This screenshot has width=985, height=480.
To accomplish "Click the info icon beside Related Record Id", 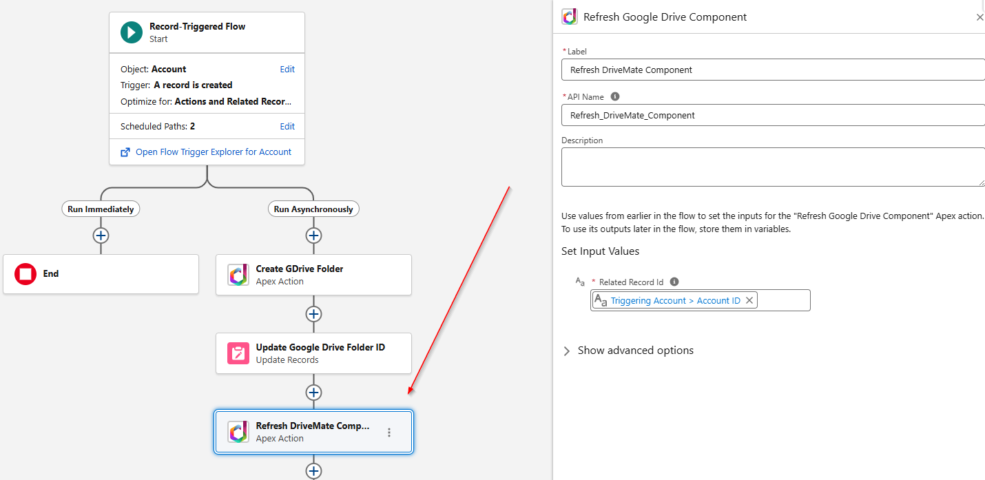I will point(674,281).
